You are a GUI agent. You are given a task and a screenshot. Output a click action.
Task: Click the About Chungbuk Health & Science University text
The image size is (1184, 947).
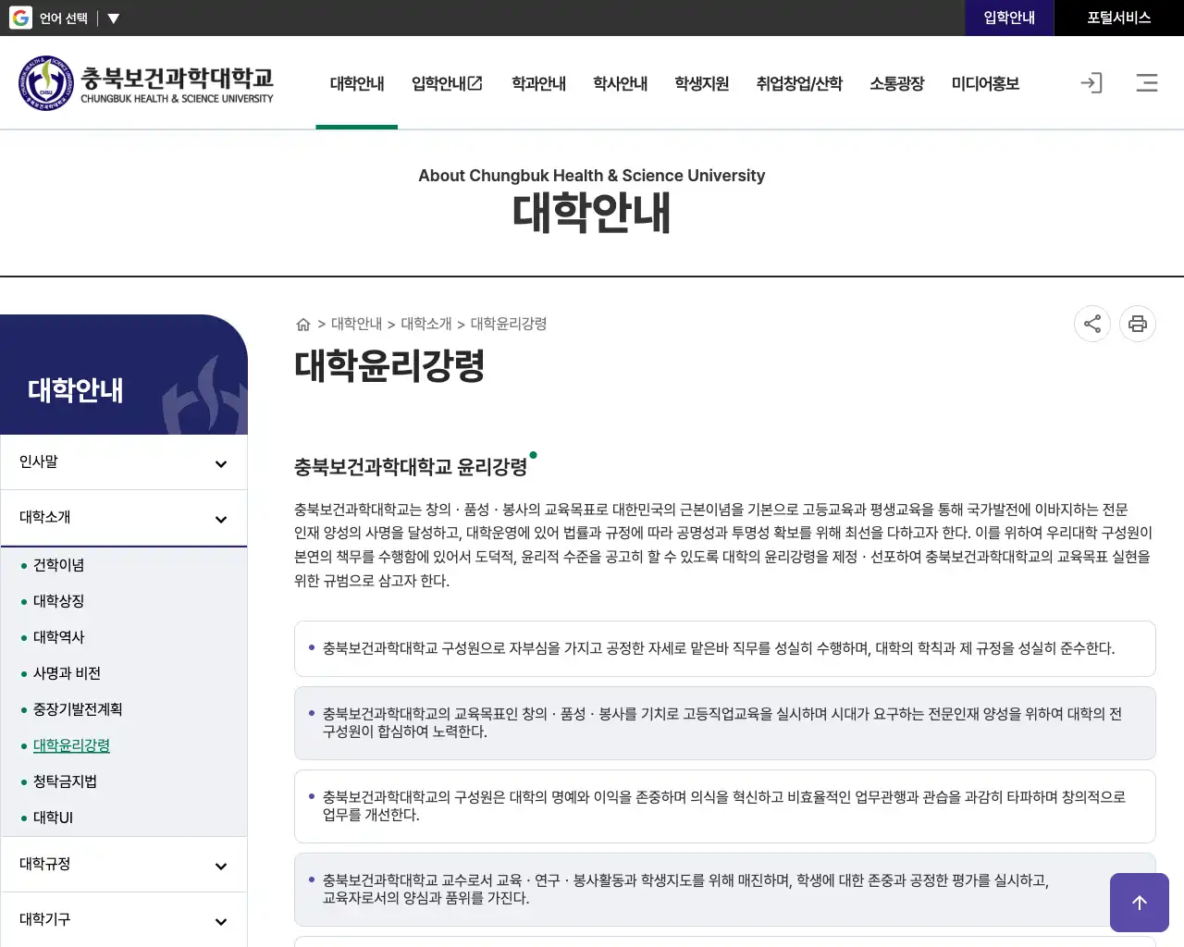592,176
